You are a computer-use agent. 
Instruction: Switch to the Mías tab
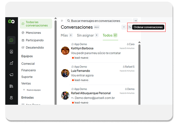pos(66,35)
